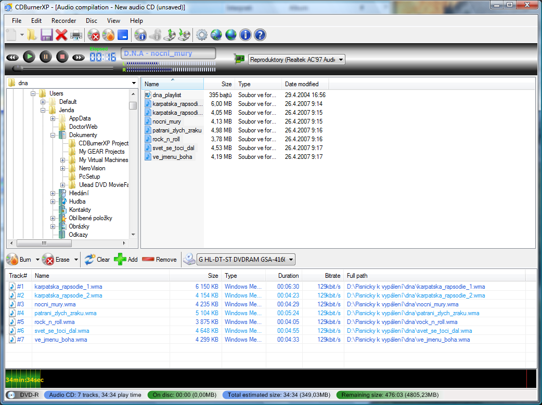This screenshot has width=542, height=405.
Task: Click the Burn button
Action: (19, 260)
